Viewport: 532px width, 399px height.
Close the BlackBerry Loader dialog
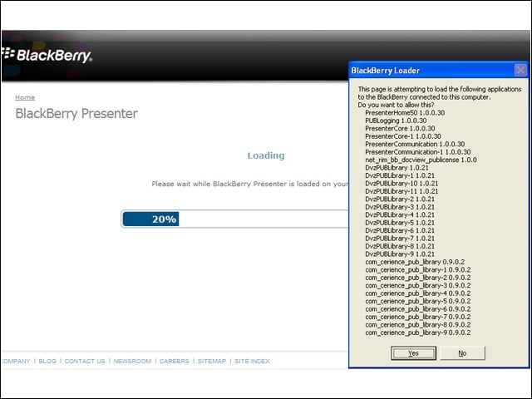[x=520, y=70]
